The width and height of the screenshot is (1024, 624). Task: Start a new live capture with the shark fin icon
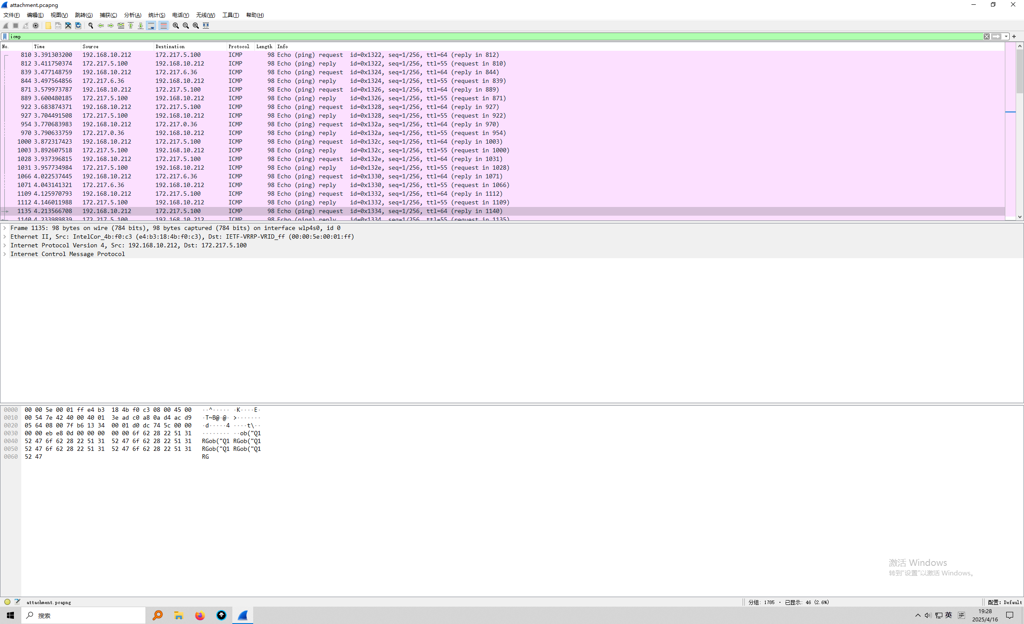click(x=5, y=26)
